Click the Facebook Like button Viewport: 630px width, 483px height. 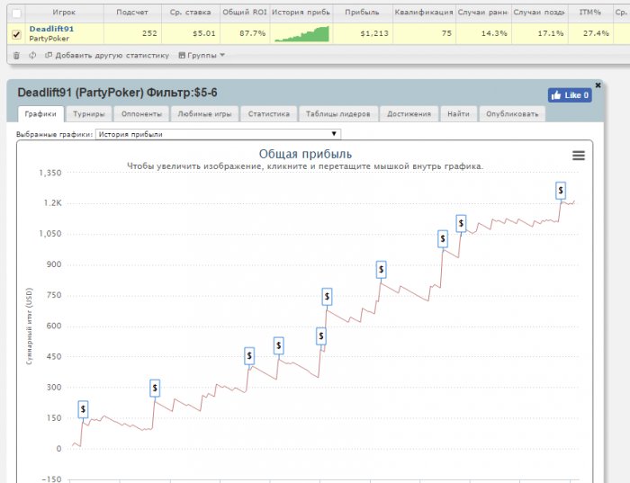570,95
